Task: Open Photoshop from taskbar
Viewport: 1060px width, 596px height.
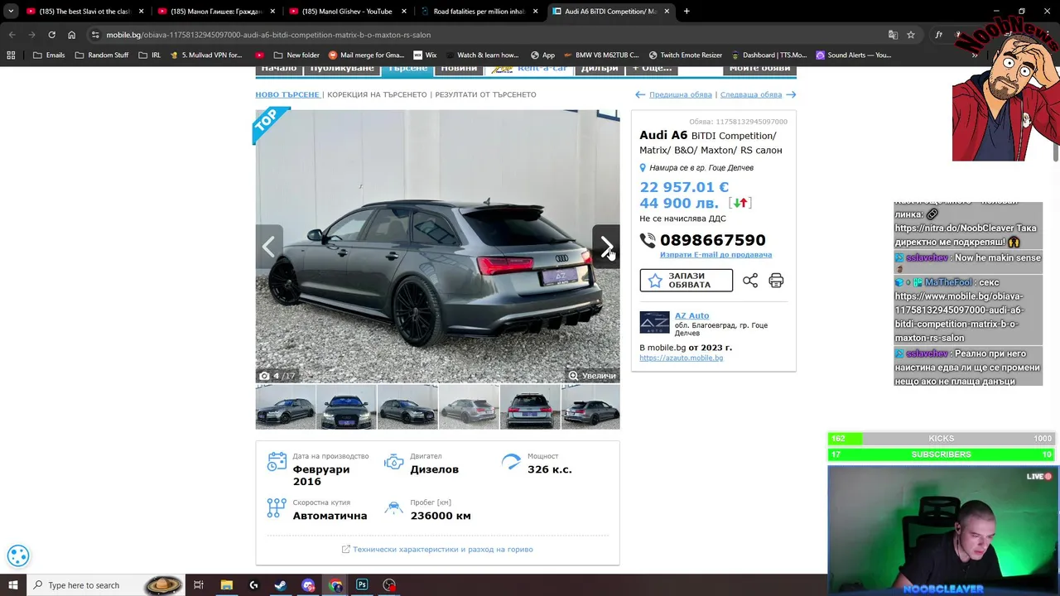Action: point(362,585)
